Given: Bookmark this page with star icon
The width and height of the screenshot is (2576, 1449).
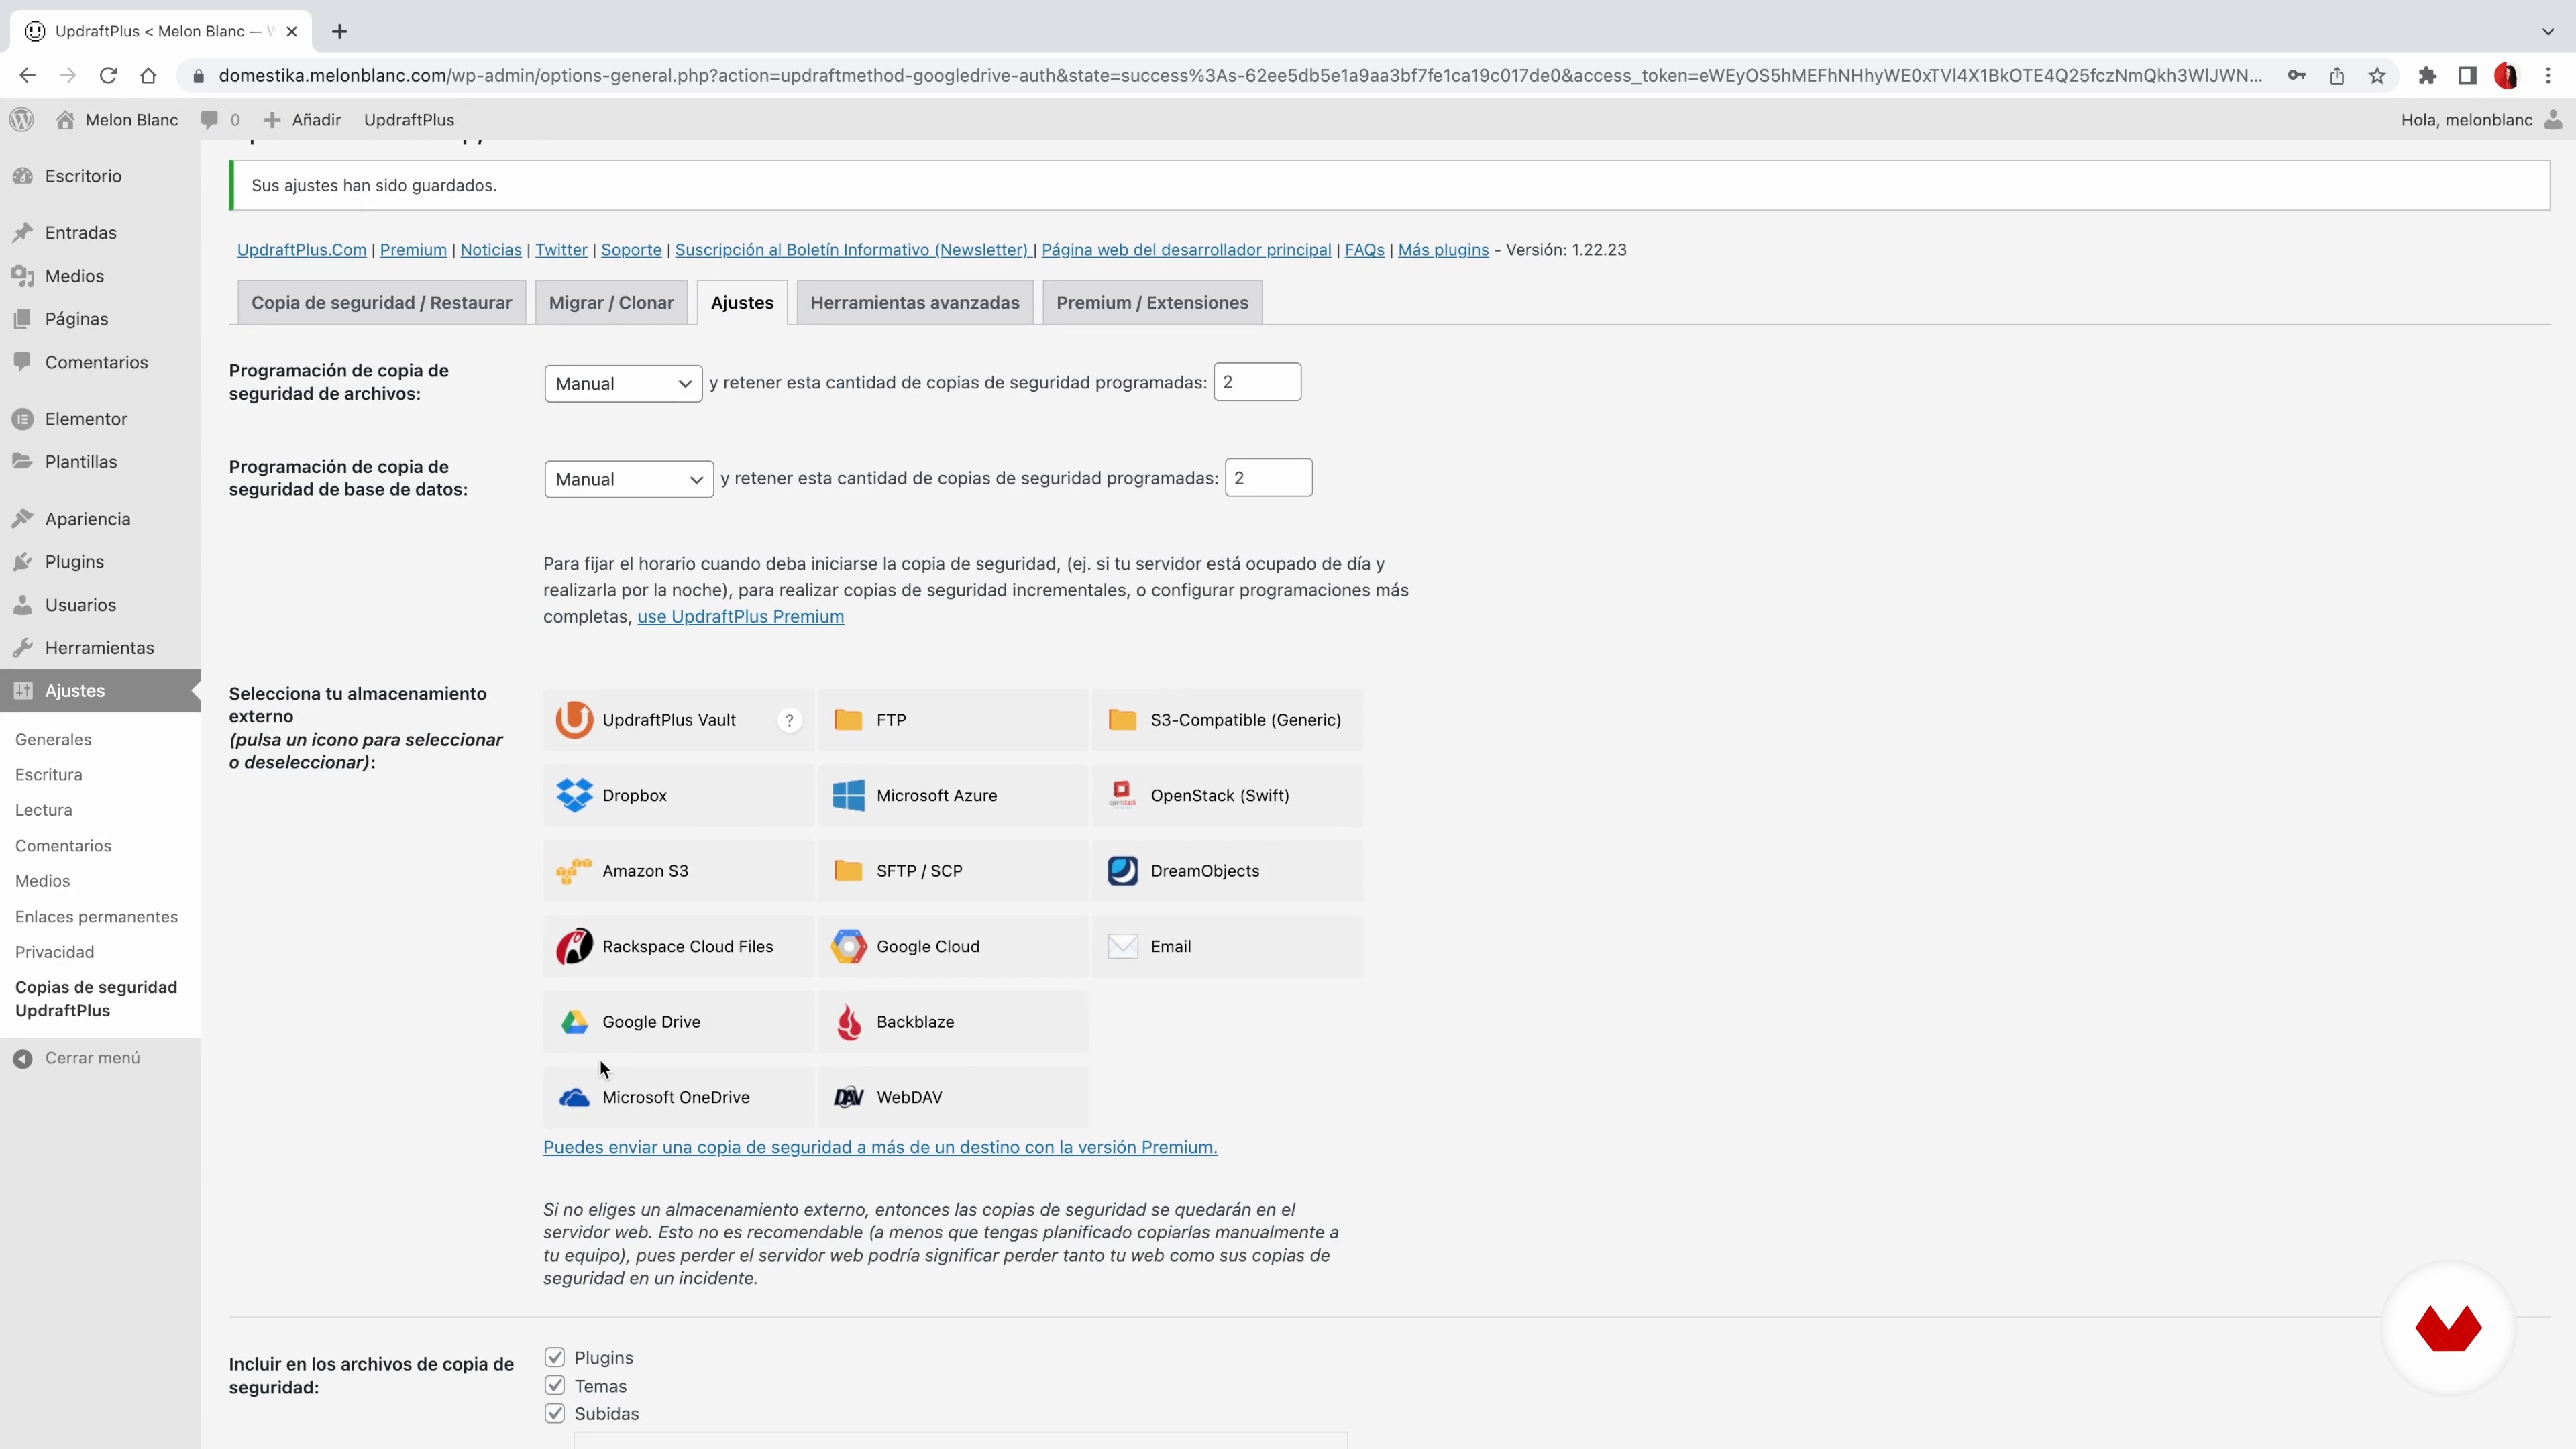Looking at the screenshot, I should 2377,76.
